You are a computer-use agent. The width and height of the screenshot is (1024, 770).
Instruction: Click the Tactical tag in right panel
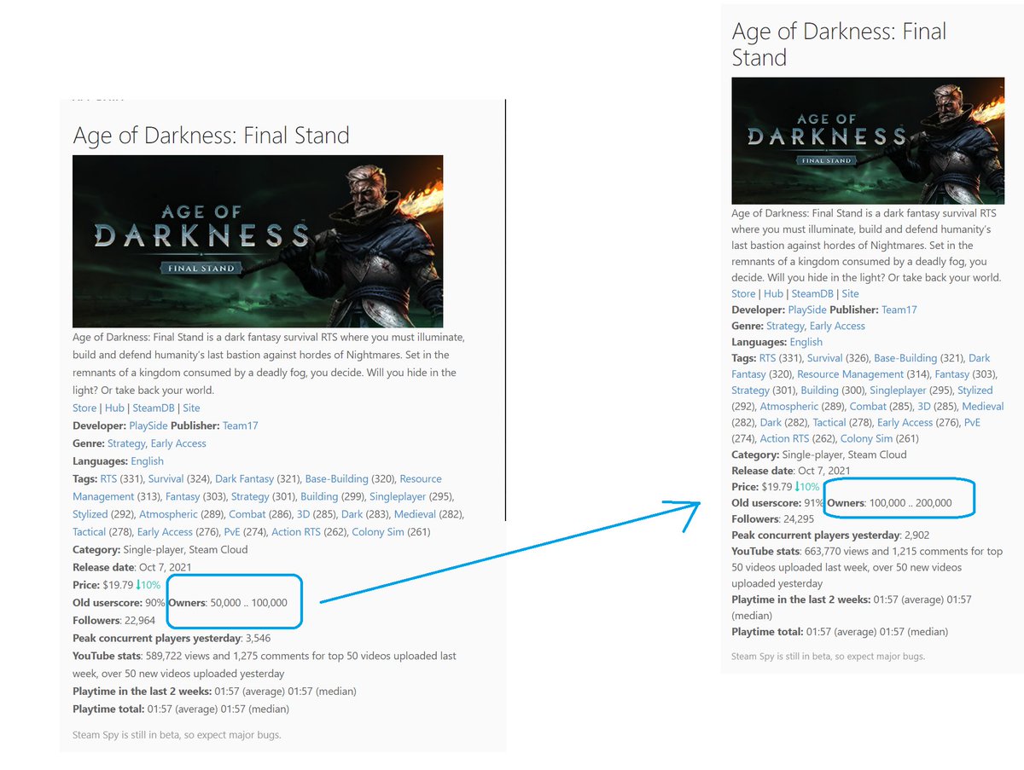coord(829,423)
